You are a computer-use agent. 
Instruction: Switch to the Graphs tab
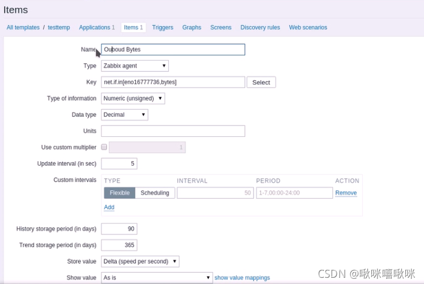tap(192, 28)
